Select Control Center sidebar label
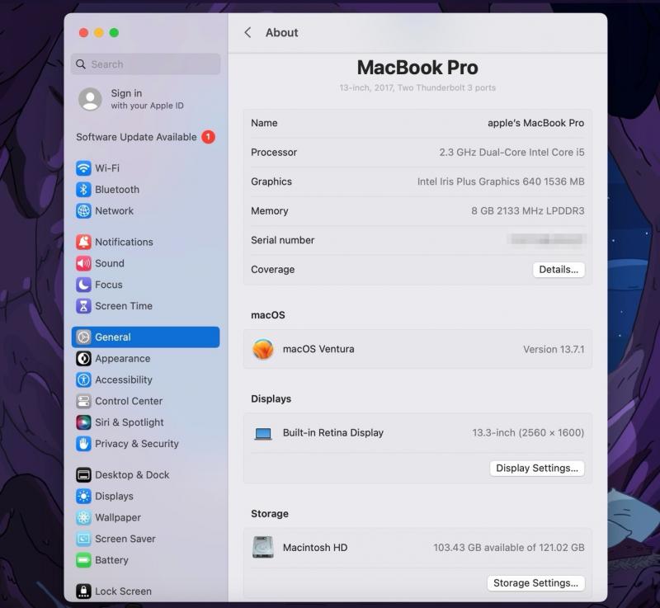 (129, 401)
